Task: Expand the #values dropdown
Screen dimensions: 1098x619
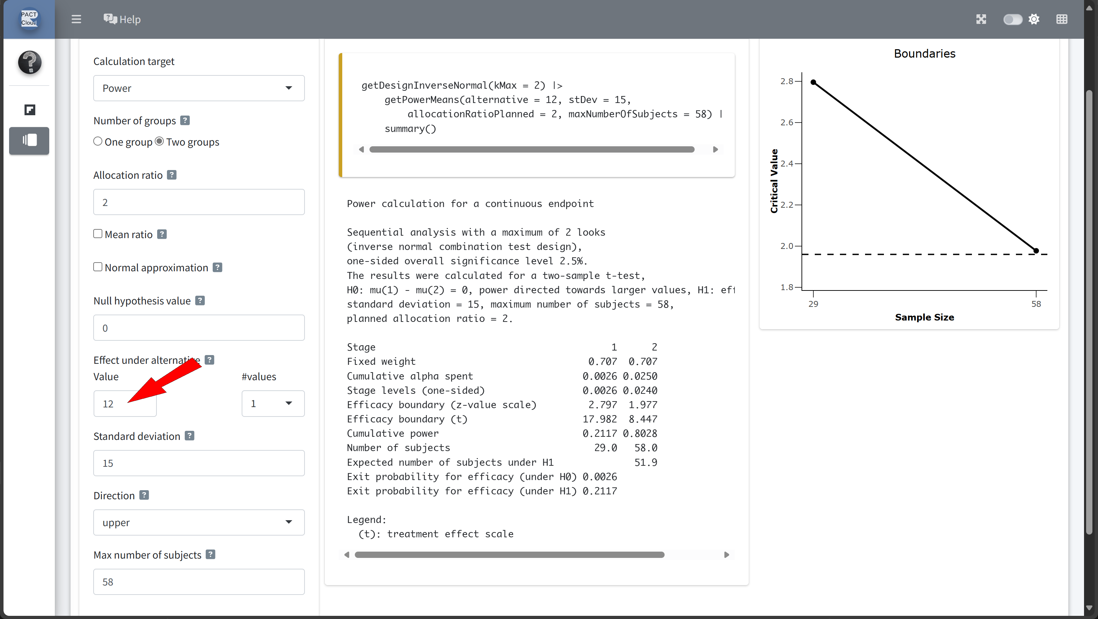Action: click(x=273, y=404)
